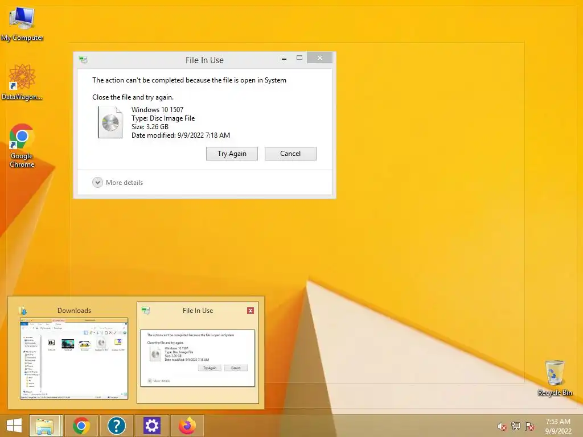
Task: Expand More details chevron in dialog
Action: tap(97, 183)
